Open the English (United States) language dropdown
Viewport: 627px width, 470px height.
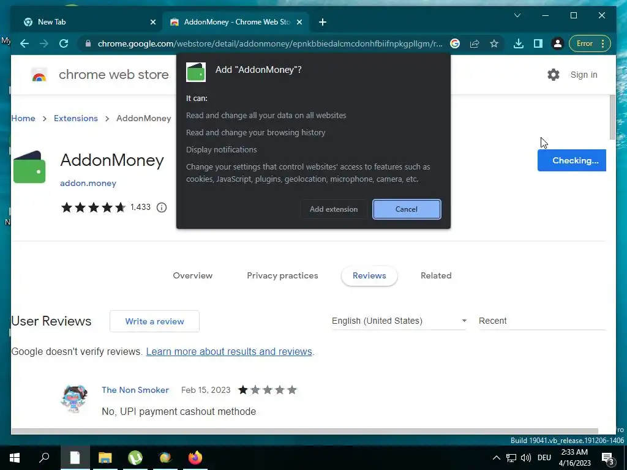[x=399, y=321]
